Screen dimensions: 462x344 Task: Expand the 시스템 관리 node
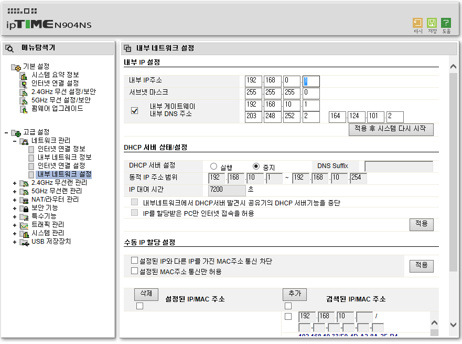15,234
